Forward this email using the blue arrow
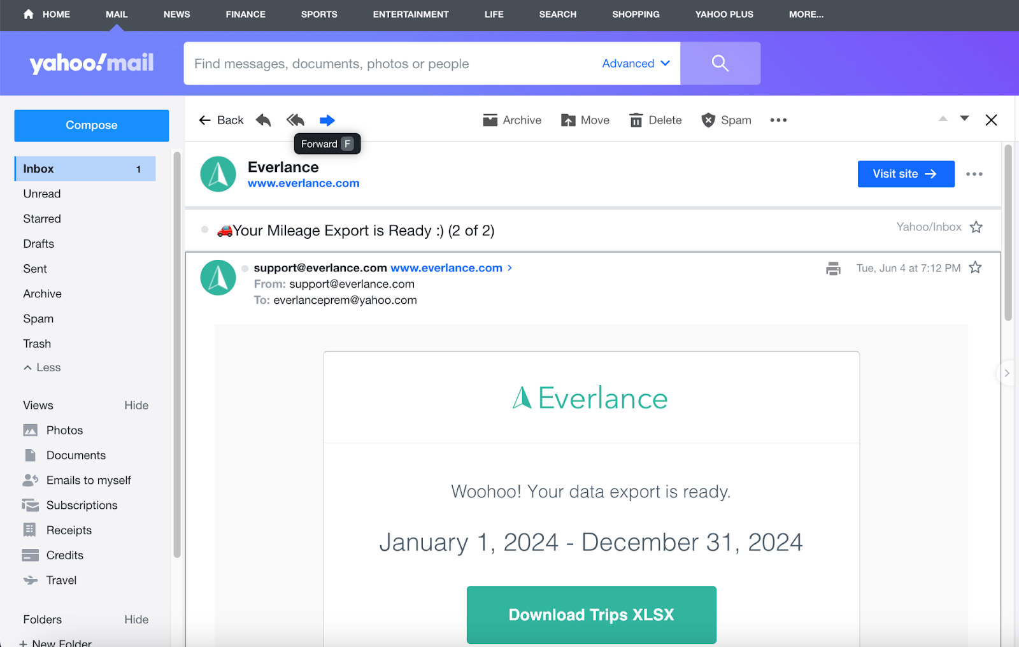 tap(327, 120)
